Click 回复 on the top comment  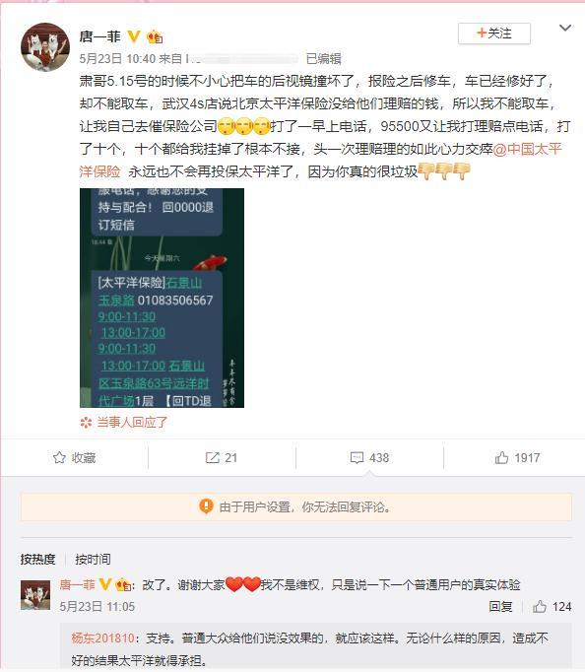500,606
